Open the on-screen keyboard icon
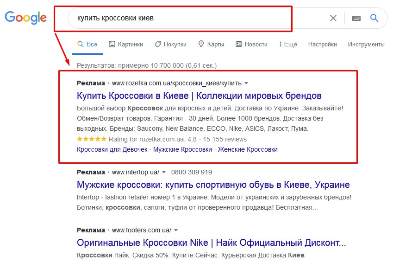Image resolution: width=393 pixels, height=269 pixels. (x=356, y=18)
